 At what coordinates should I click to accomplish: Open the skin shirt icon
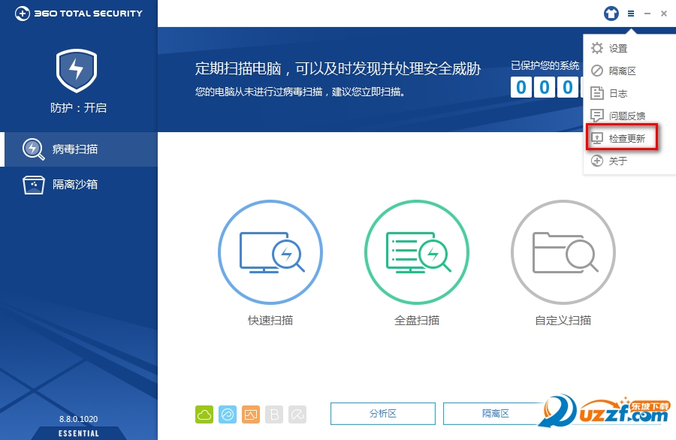pos(611,14)
